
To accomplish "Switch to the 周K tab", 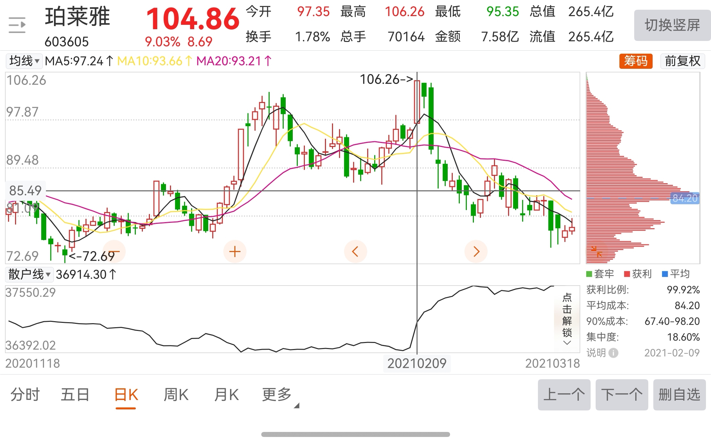I will point(176,395).
